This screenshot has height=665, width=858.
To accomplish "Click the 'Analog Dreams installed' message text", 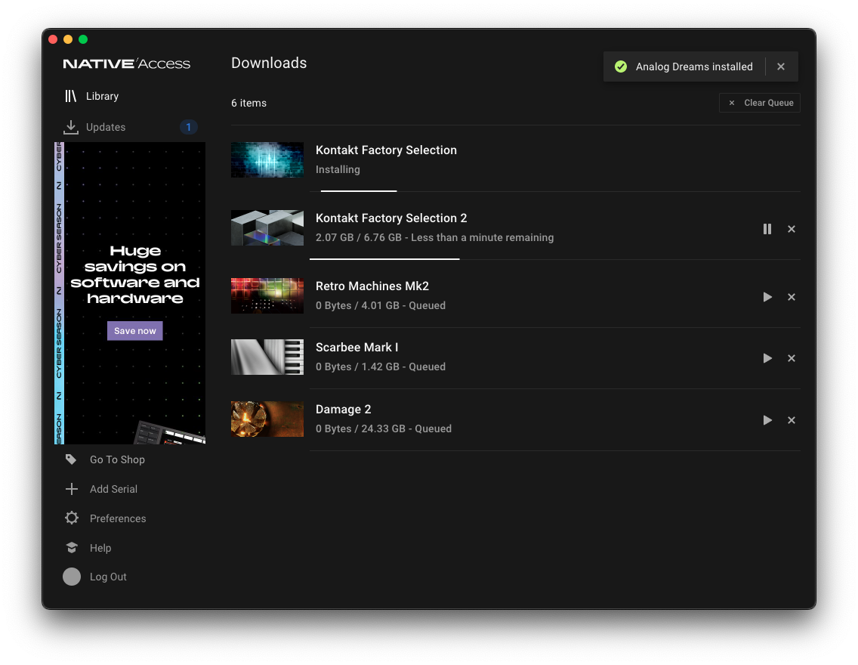I will [694, 66].
